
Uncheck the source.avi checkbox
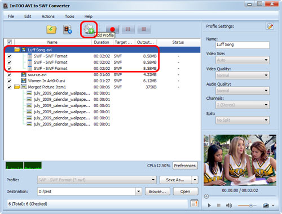9,74
